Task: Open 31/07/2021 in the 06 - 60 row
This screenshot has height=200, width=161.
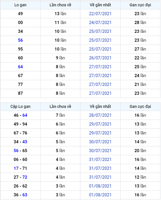Action: [100, 159]
